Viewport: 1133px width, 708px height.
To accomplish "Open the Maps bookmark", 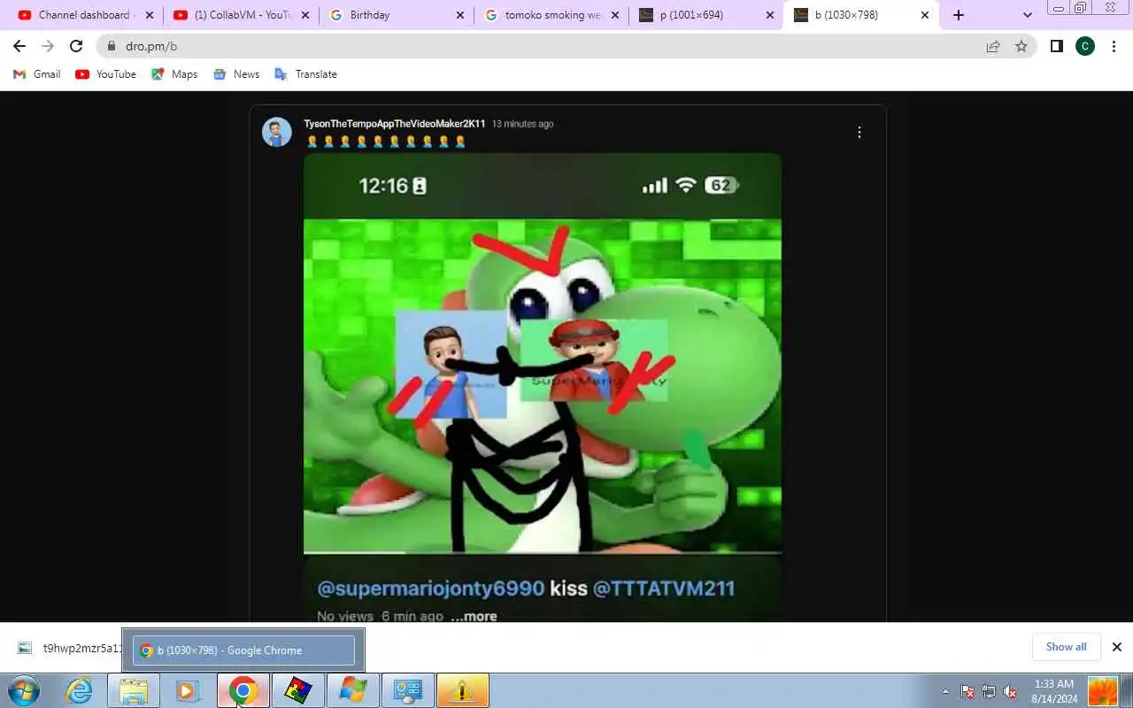I will point(174,74).
